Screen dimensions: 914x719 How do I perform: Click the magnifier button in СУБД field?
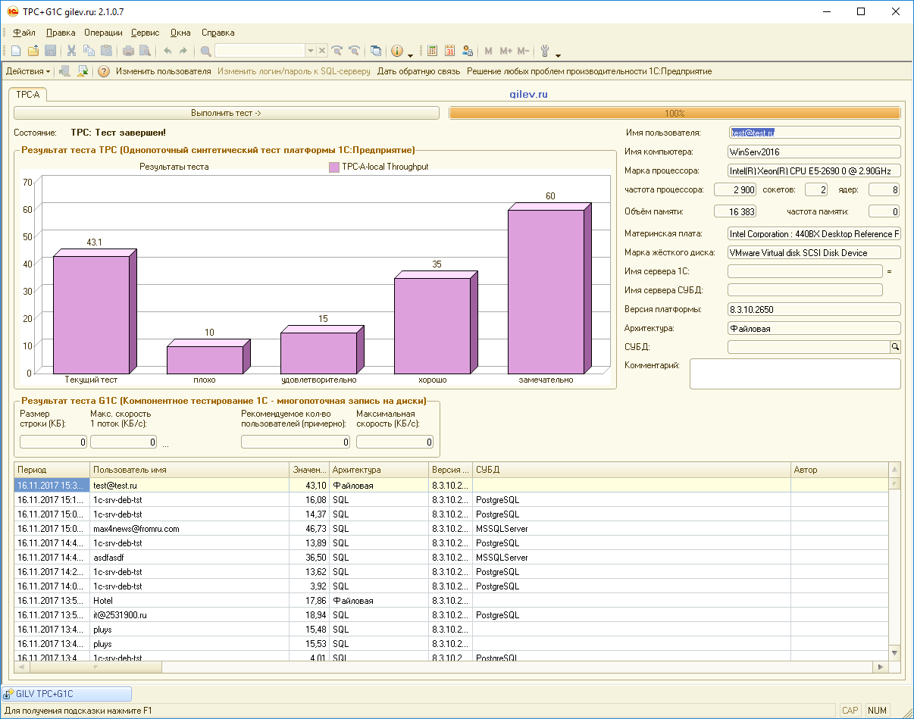(x=894, y=347)
